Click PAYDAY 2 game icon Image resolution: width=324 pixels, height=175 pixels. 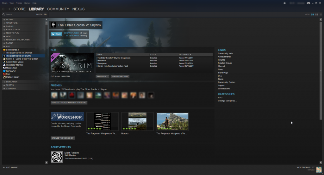pos(4,71)
